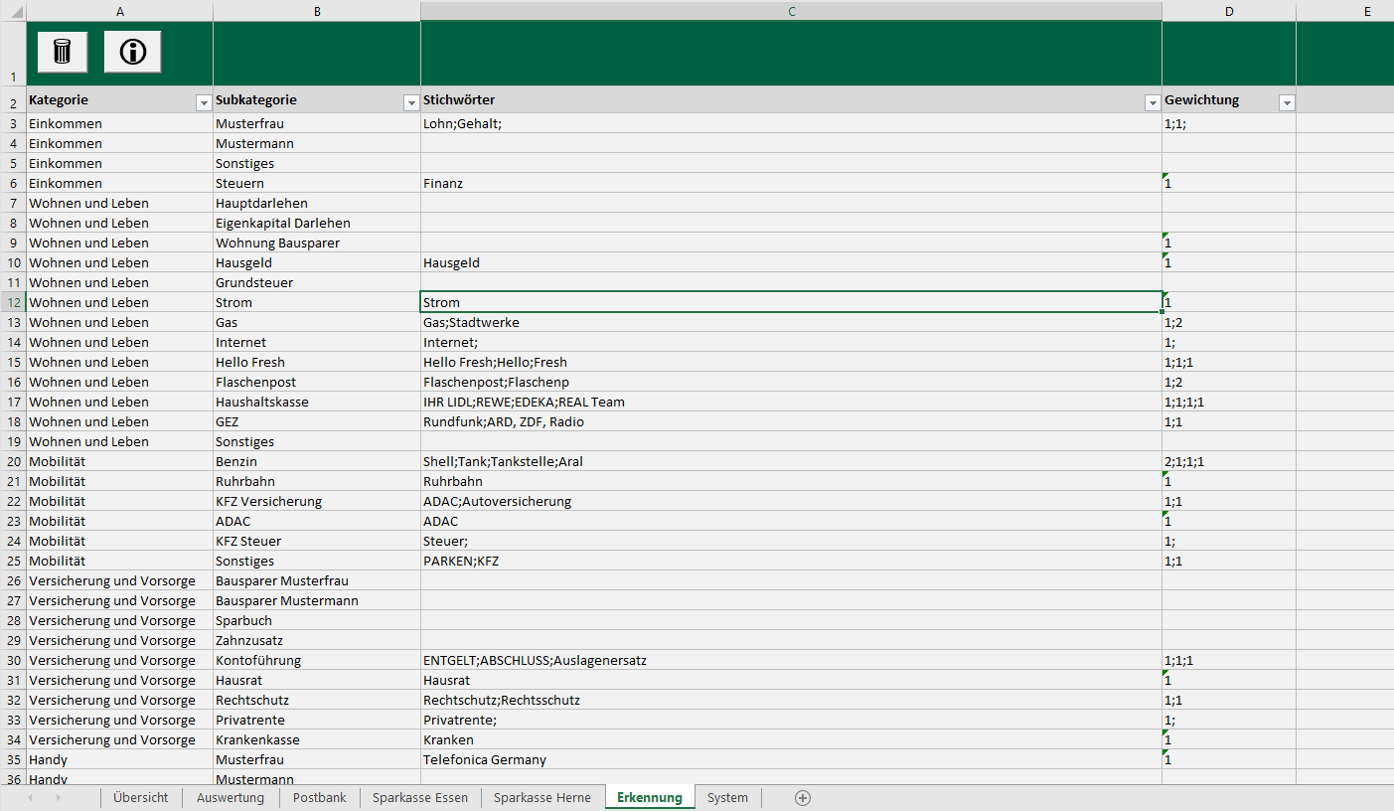Go to the Sparkasse Essen tab
Image resolution: width=1394 pixels, height=811 pixels.
click(x=420, y=798)
